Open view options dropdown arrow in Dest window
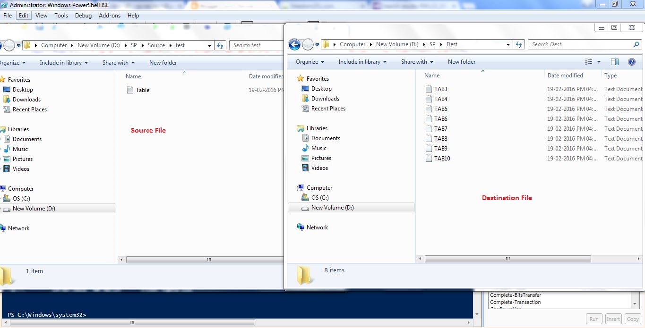Screen dimensions: 645x328 599,62
